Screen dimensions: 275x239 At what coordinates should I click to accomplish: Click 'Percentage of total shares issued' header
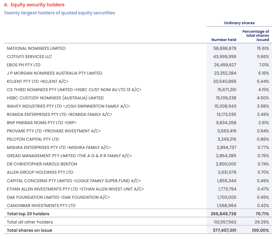tap(256, 35)
